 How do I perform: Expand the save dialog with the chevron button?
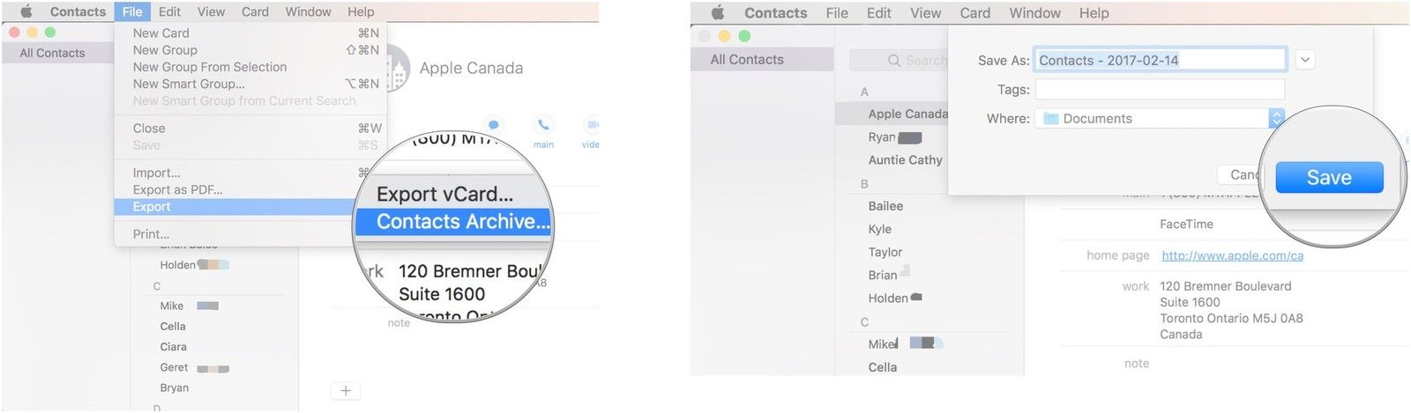click(x=1305, y=60)
